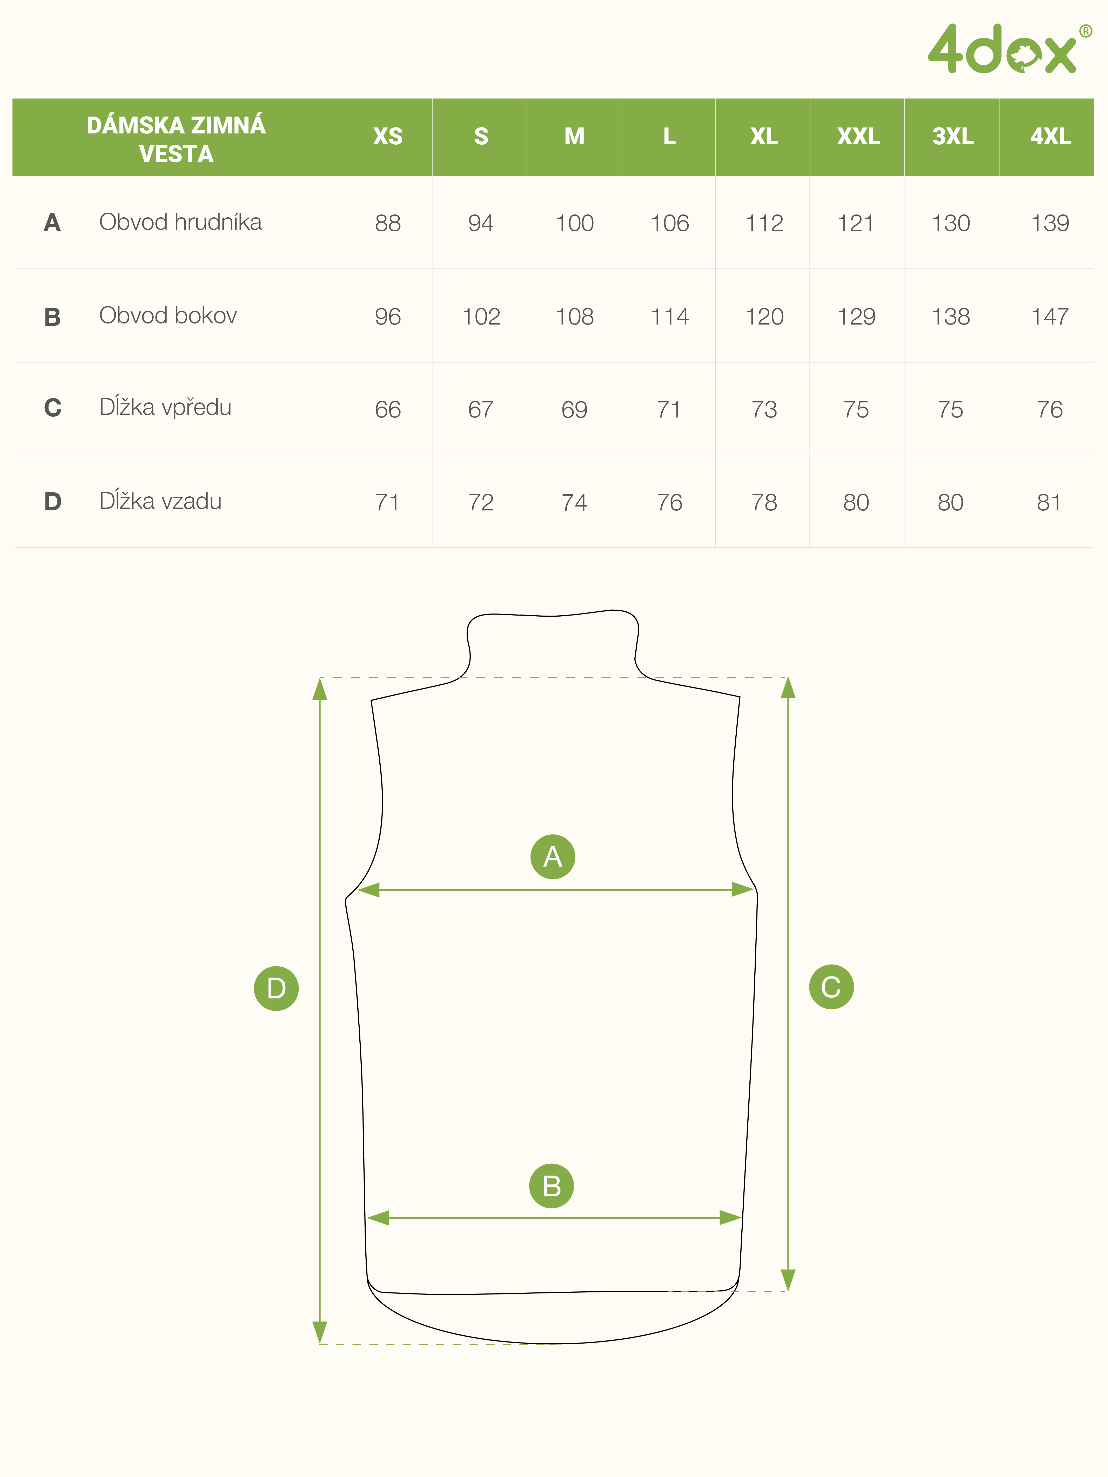This screenshot has width=1108, height=1477.
Task: Click the bold letter A row label
Action: [x=52, y=222]
